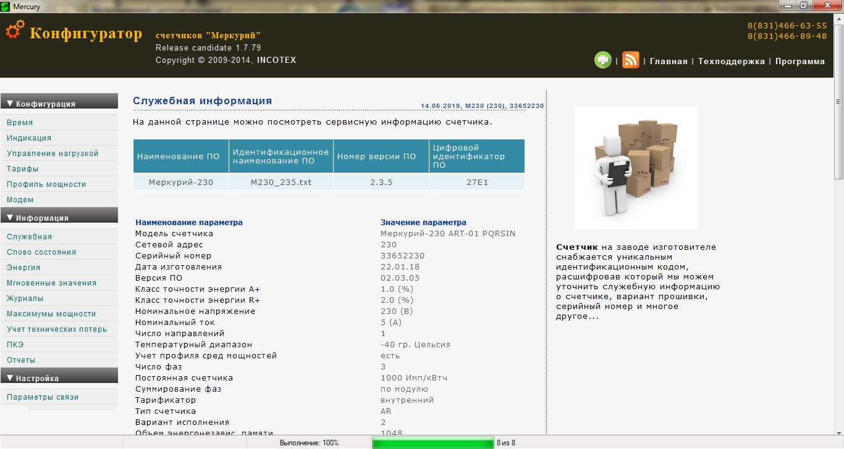Open Слово состояния page
The image size is (844, 449).
point(41,252)
